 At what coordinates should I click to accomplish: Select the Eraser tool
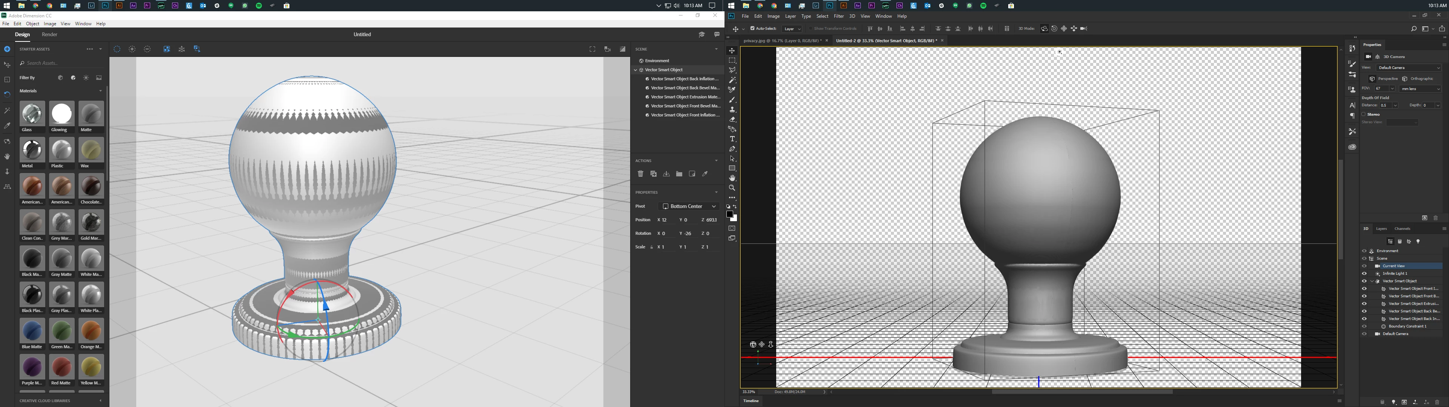[732, 120]
